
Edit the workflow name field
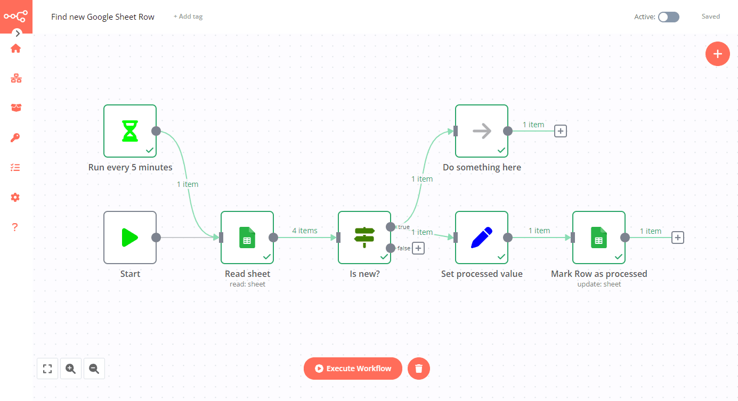point(103,17)
